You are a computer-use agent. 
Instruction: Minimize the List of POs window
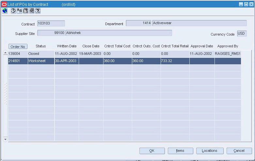tap(241, 4)
